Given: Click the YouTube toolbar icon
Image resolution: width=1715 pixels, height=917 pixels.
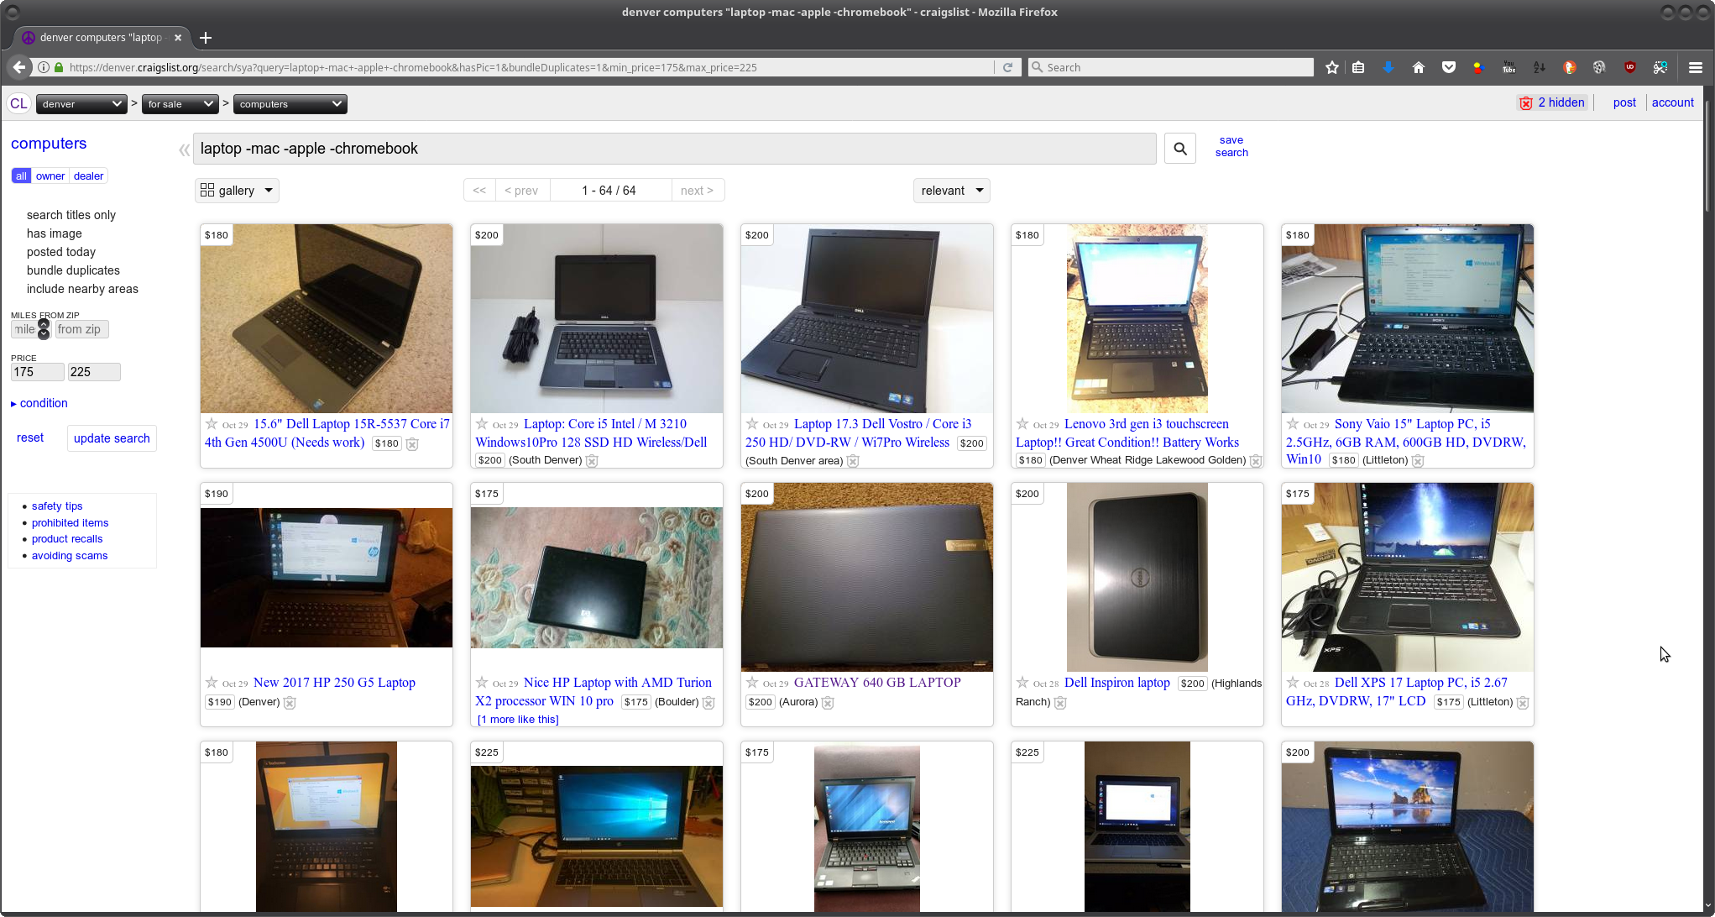Looking at the screenshot, I should (1509, 67).
